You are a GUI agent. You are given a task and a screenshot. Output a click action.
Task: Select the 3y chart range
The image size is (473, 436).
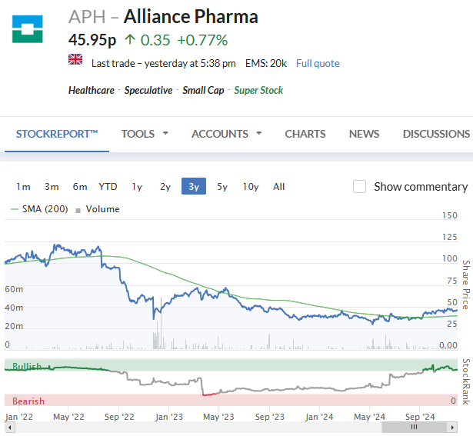pos(194,186)
